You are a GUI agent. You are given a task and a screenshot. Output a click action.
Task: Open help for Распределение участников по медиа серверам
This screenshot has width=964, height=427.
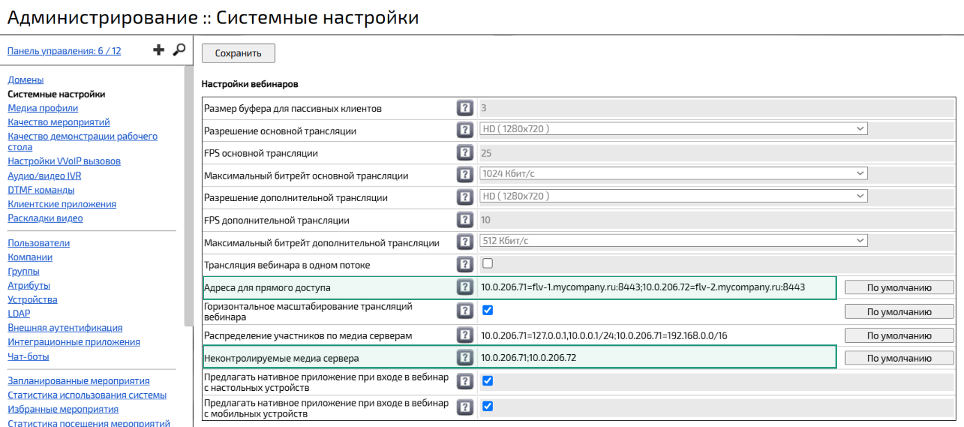click(x=464, y=335)
